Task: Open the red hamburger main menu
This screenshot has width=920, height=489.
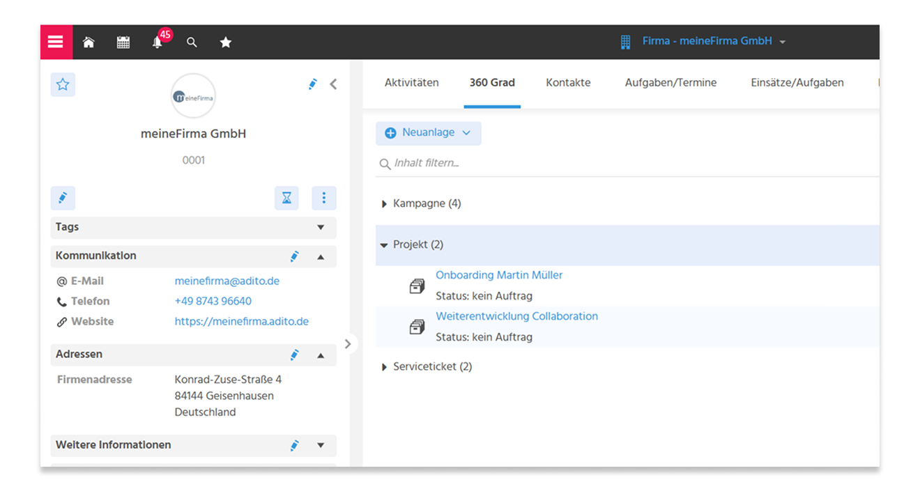Action: 56,42
